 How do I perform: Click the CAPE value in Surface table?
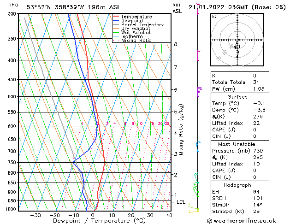coord(254,130)
